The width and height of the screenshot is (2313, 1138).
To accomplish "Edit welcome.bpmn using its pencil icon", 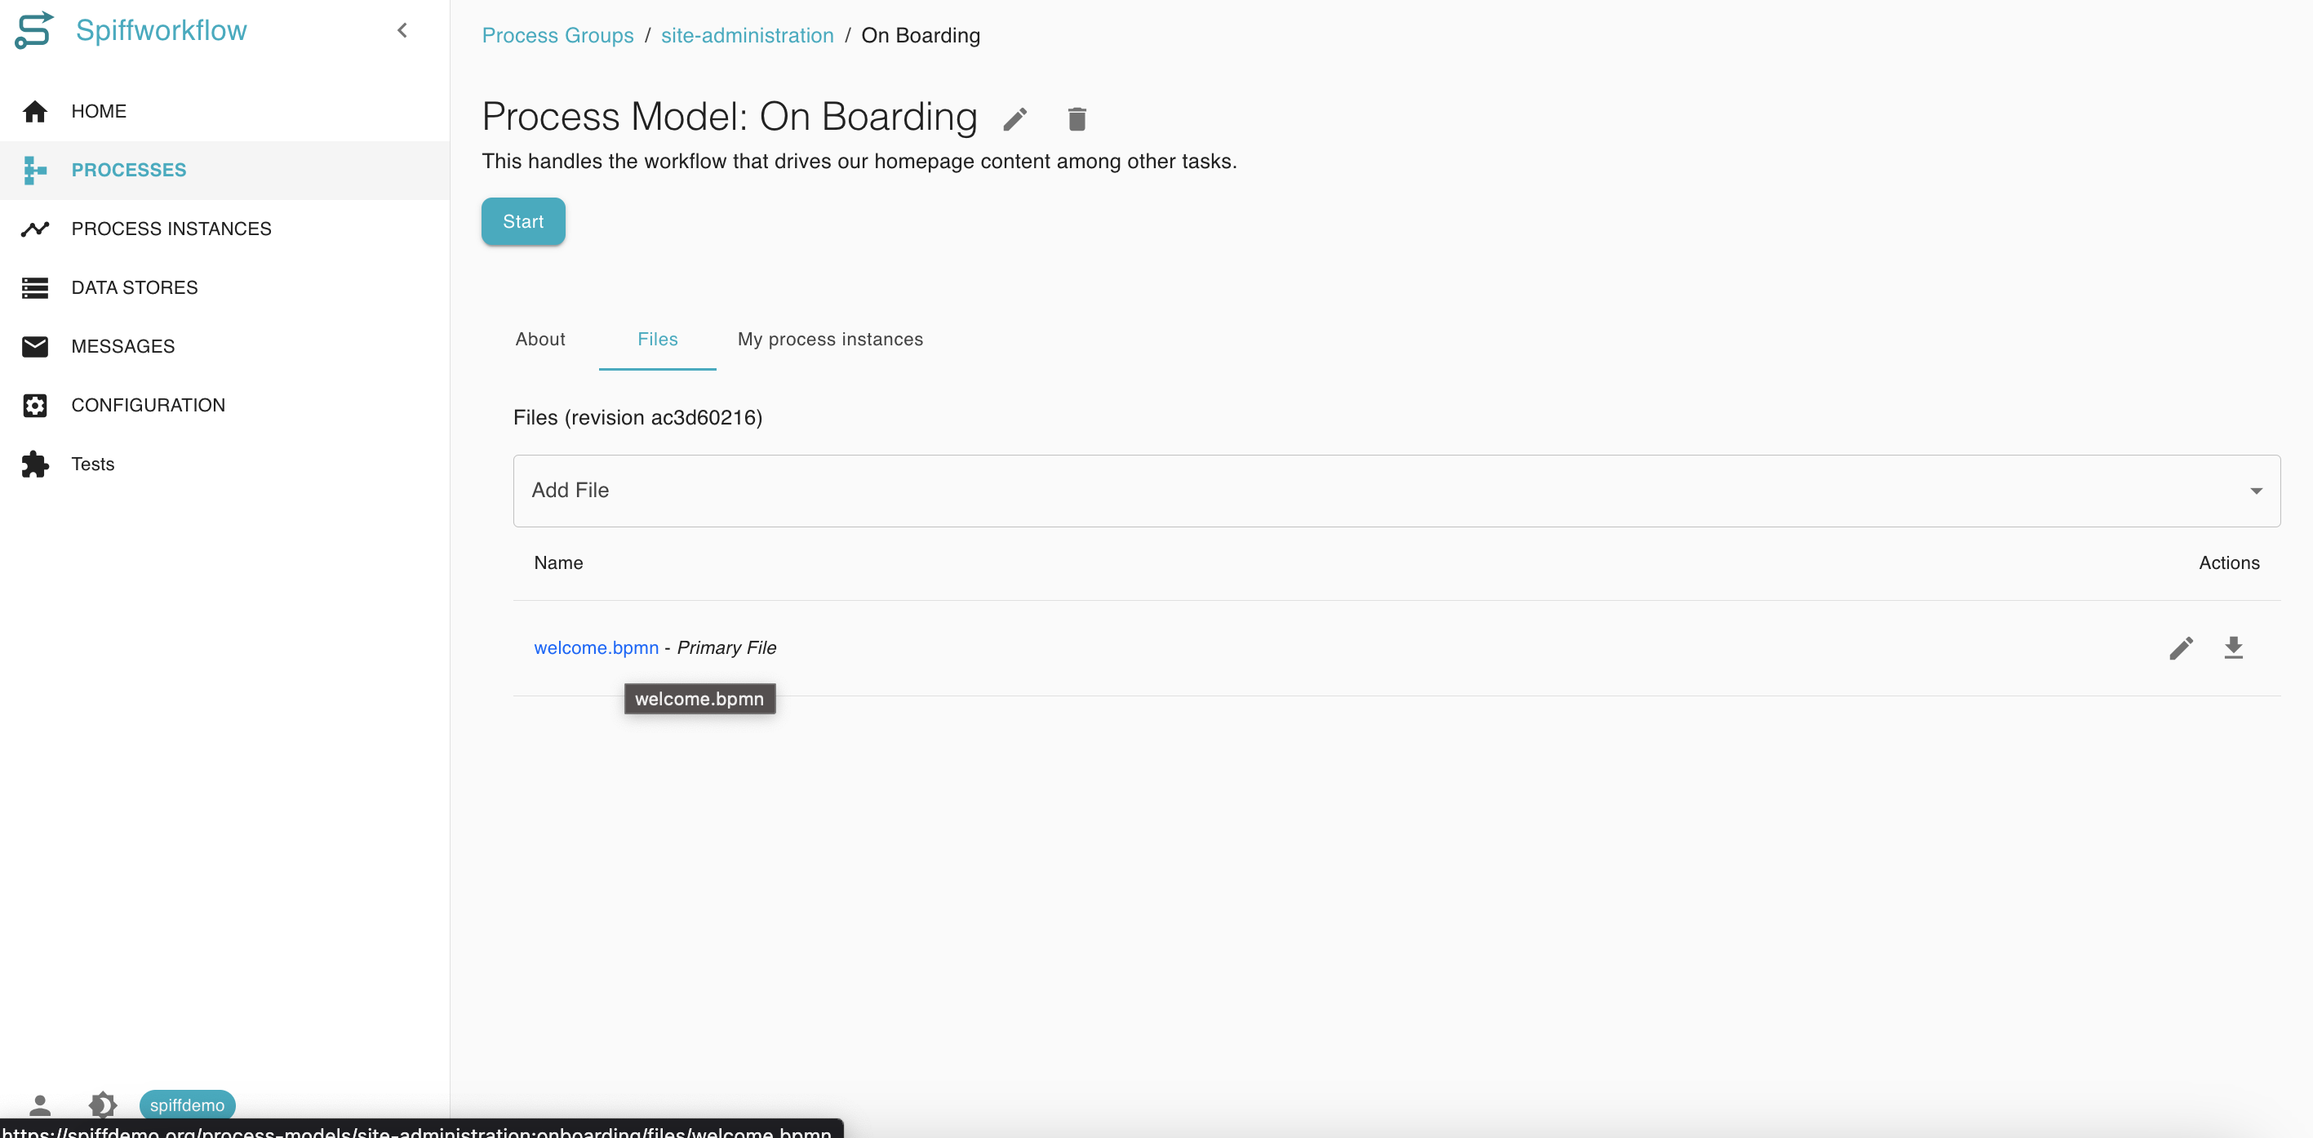I will pyautogui.click(x=2181, y=647).
